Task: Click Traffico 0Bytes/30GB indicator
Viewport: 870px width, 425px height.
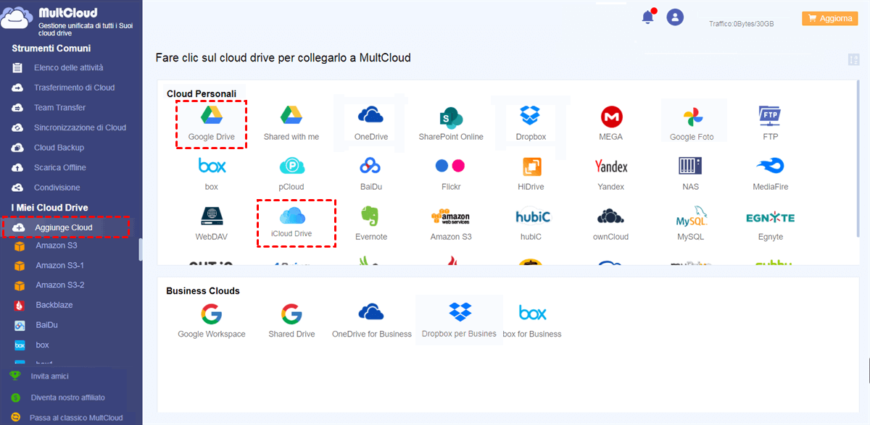Action: 741,24
